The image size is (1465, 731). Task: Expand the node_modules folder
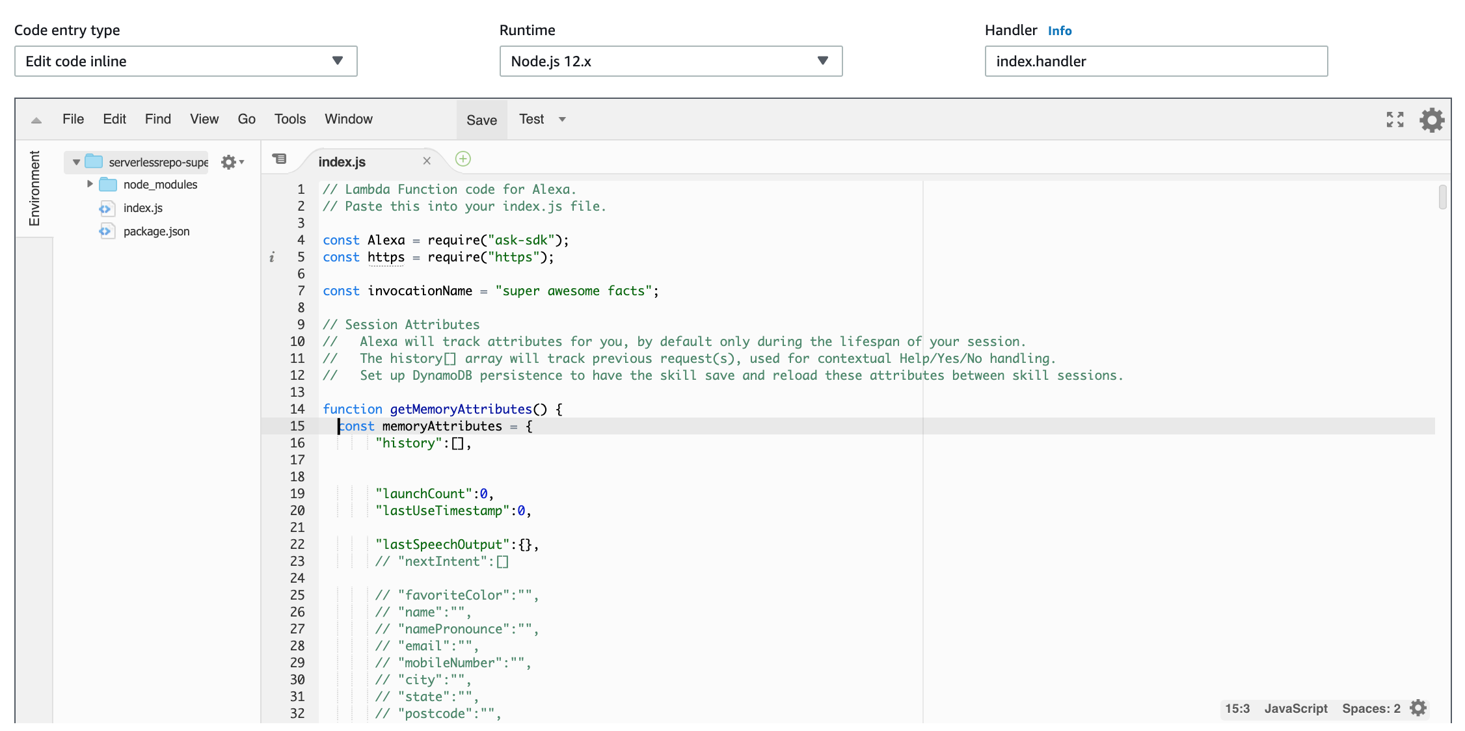pos(90,184)
